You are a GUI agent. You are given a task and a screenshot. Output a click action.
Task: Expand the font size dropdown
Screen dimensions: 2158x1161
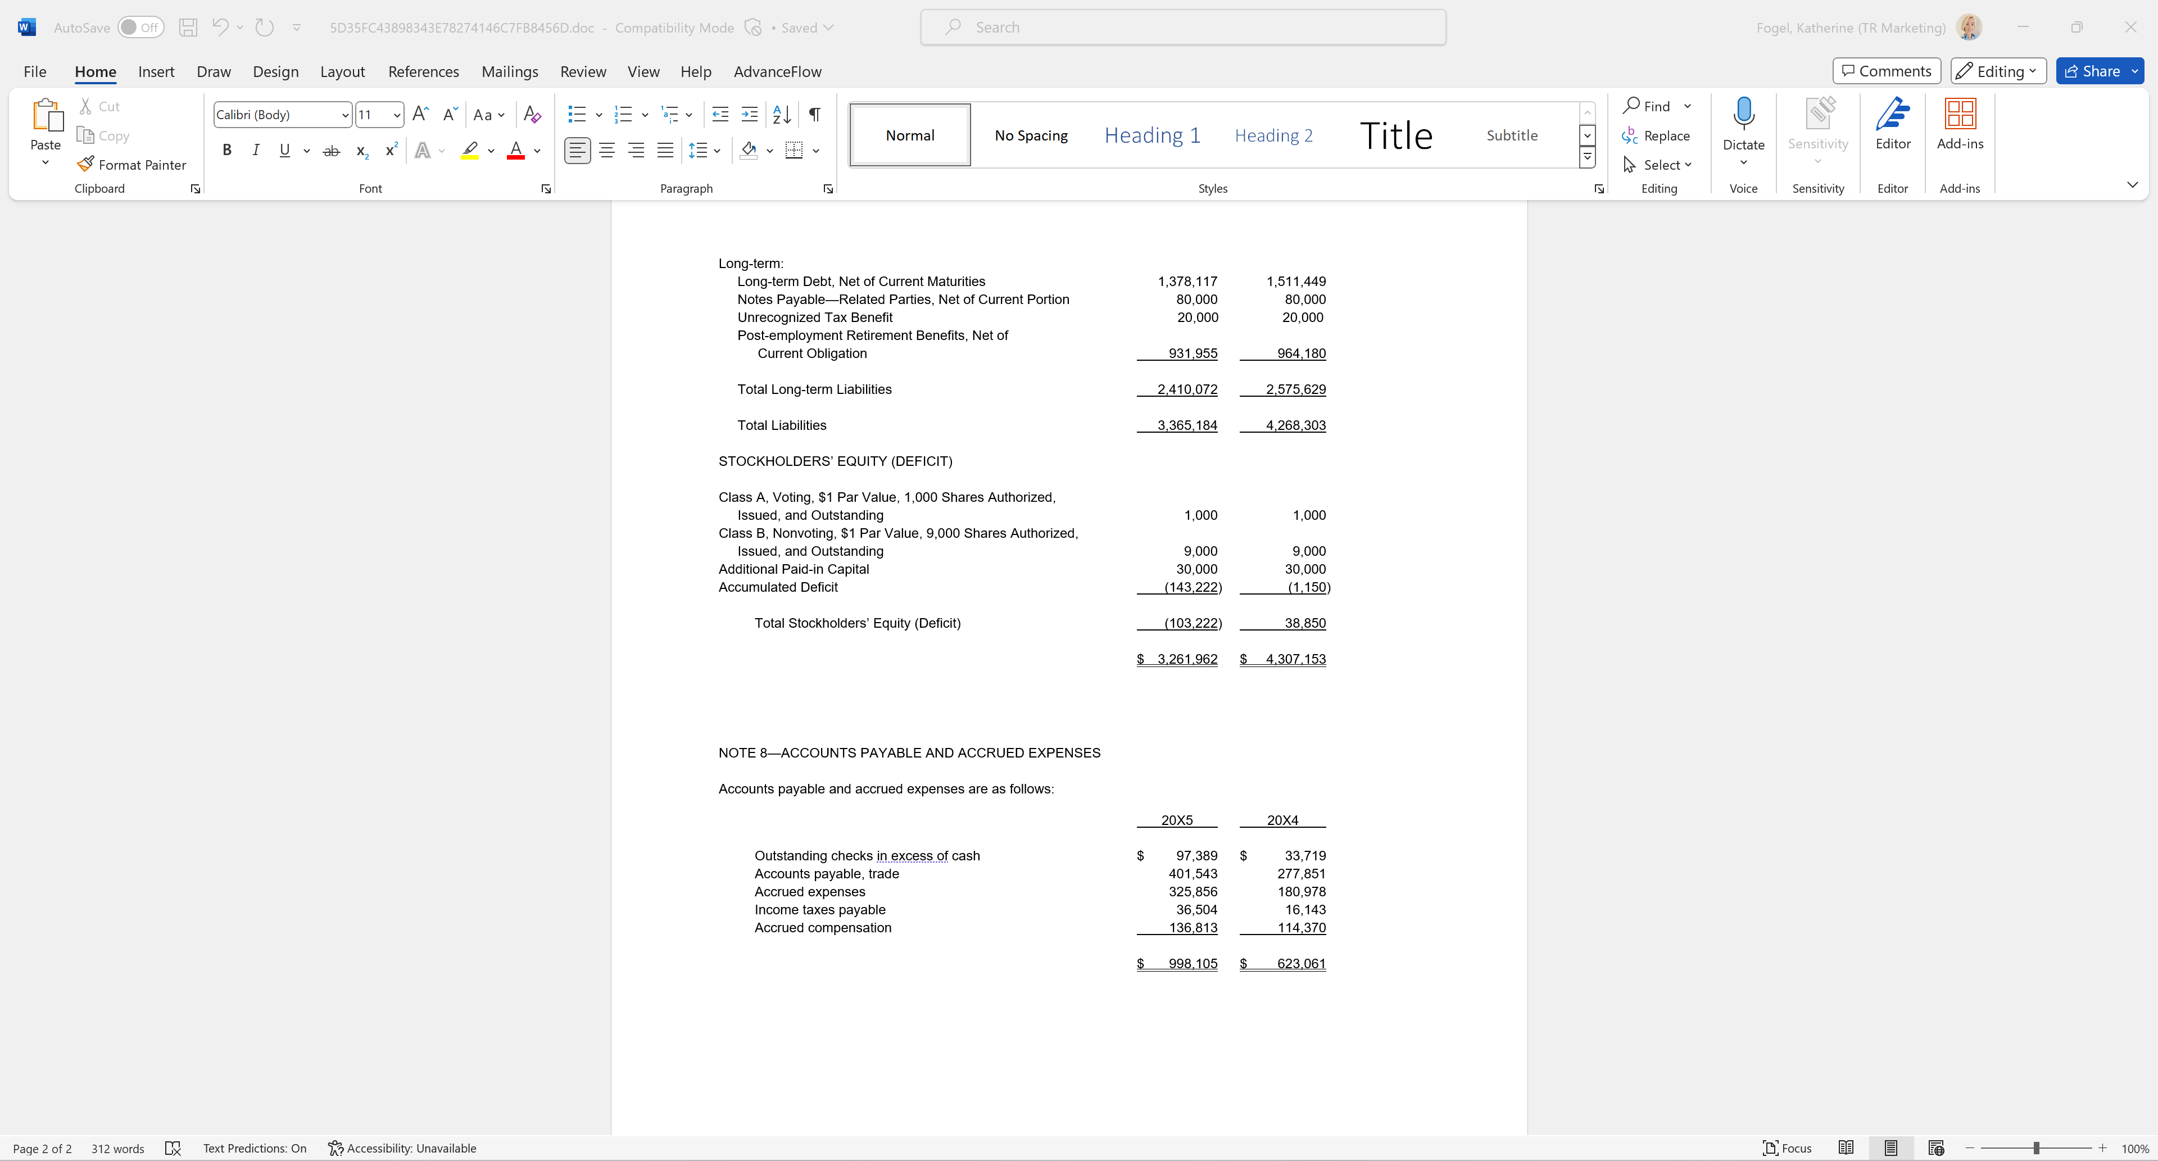(396, 115)
